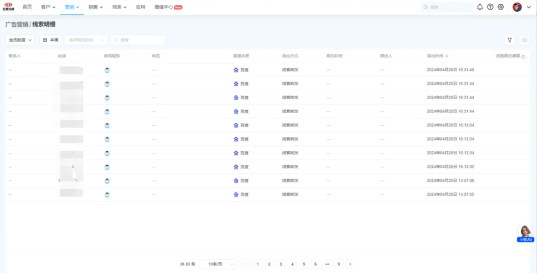Click the filter funnel icon
The height and width of the screenshot is (273, 537).
pyautogui.click(x=510, y=40)
